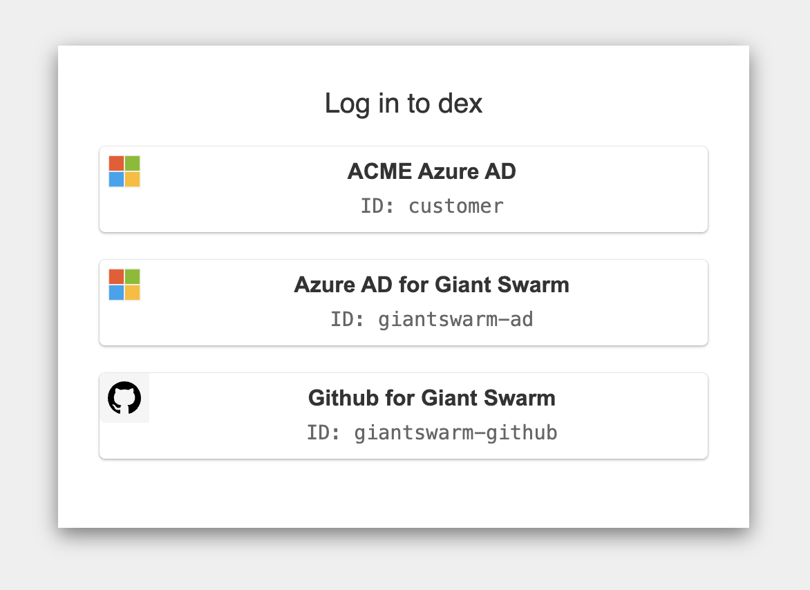The height and width of the screenshot is (590, 810).
Task: Click the ID: customer text
Action: [x=431, y=205]
